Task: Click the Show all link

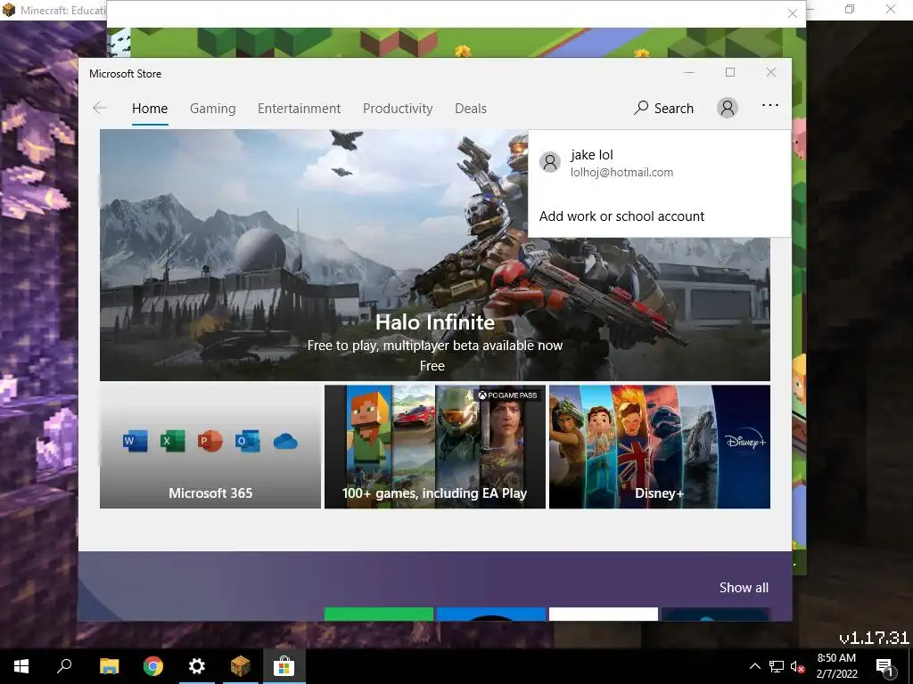Action: click(744, 588)
